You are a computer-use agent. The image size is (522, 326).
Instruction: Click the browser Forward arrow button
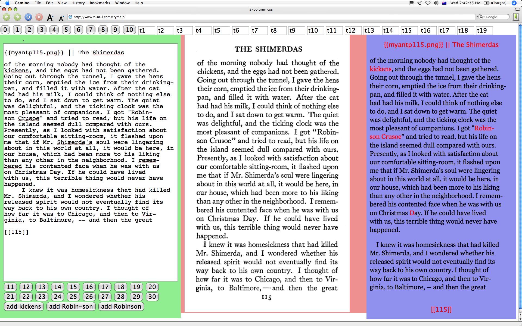click(17, 17)
